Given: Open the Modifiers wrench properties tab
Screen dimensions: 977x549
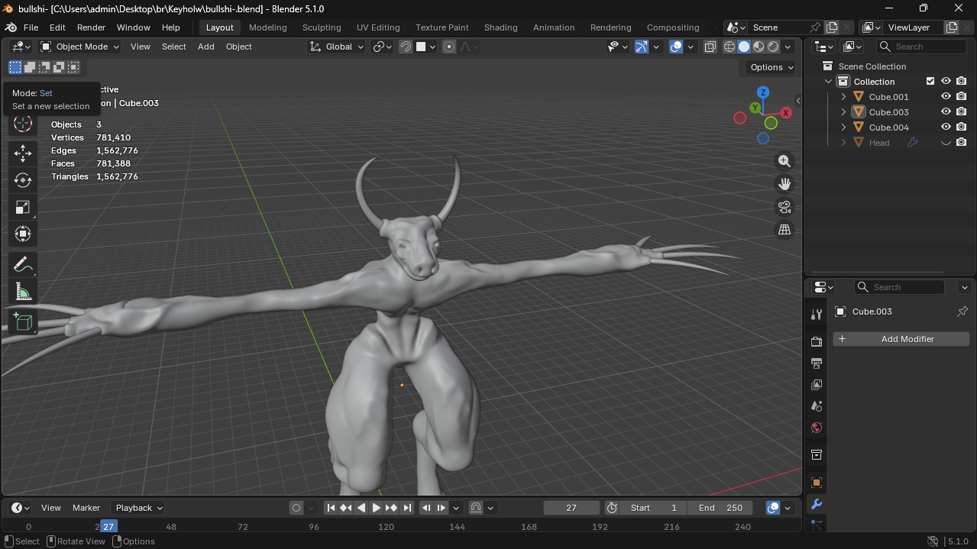Looking at the screenshot, I should coord(816,504).
